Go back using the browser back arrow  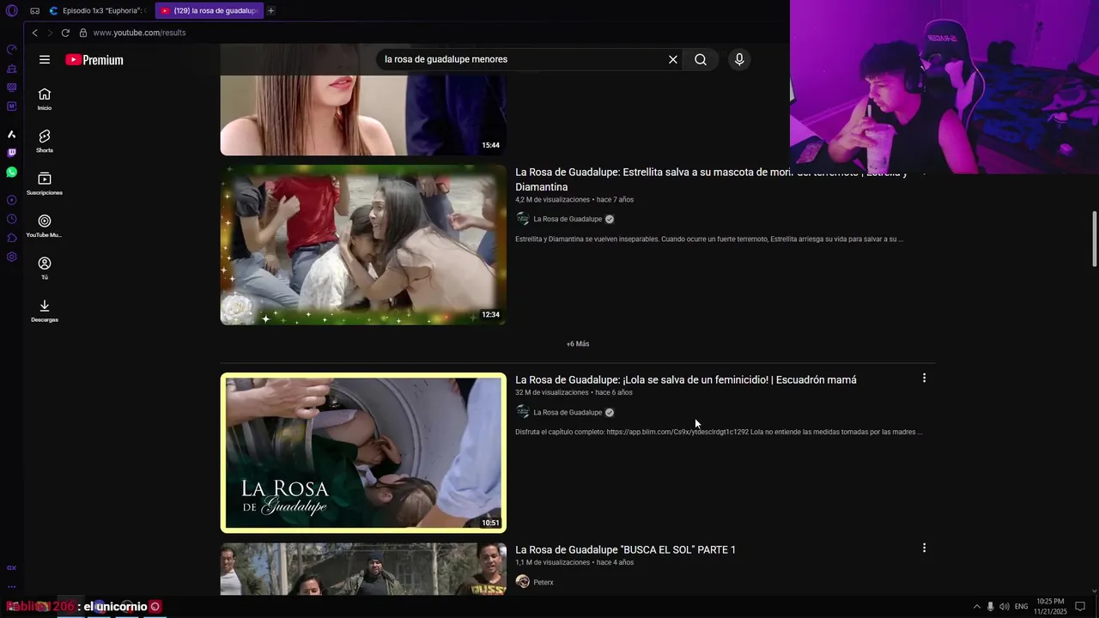click(34, 33)
